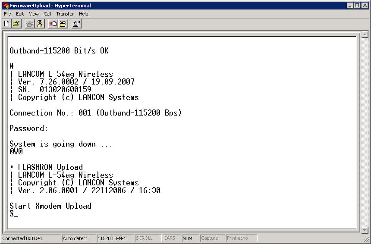Open the Help menu
Viewport: 371px width, 244px height.
(x=83, y=14)
